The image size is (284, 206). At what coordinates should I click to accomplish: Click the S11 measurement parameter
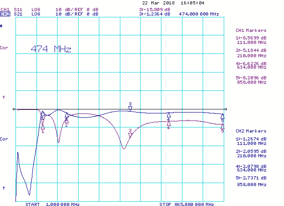18,10
